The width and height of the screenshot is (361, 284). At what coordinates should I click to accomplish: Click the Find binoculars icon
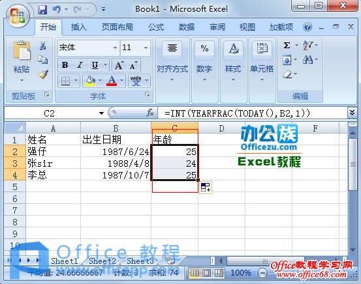[x=308, y=60]
